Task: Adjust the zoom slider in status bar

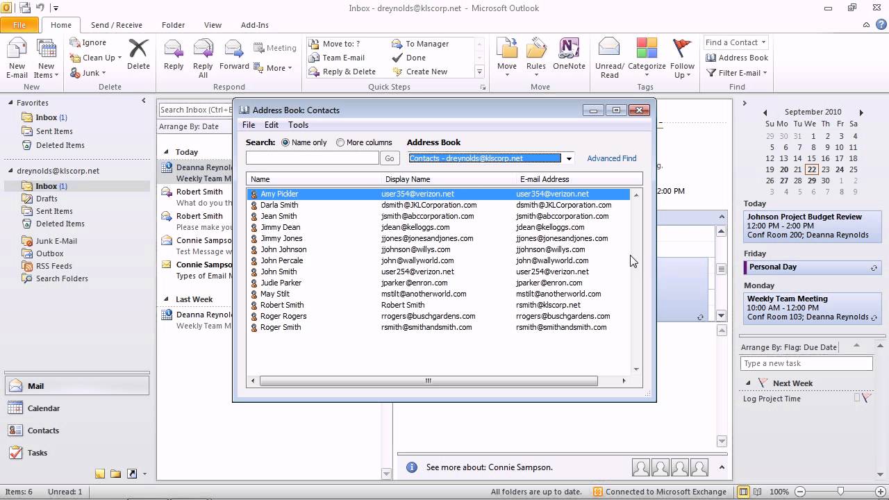Action: tap(840, 492)
